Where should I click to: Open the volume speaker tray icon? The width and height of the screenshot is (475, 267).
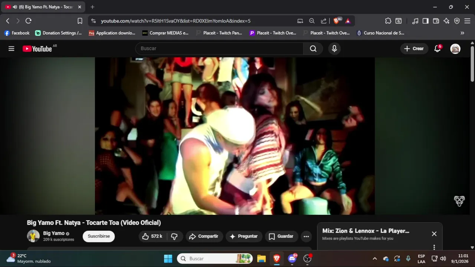pos(443,258)
